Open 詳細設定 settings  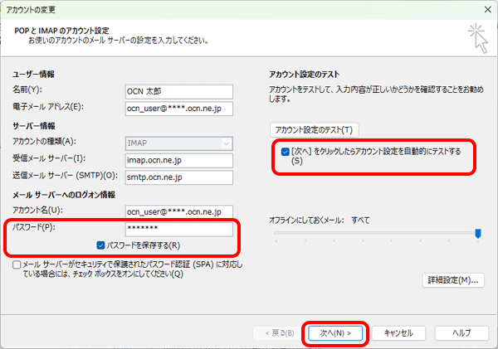tap(452, 280)
